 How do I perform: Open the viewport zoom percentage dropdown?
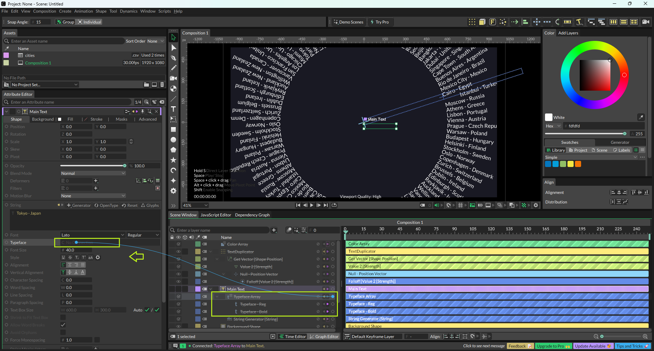point(195,205)
